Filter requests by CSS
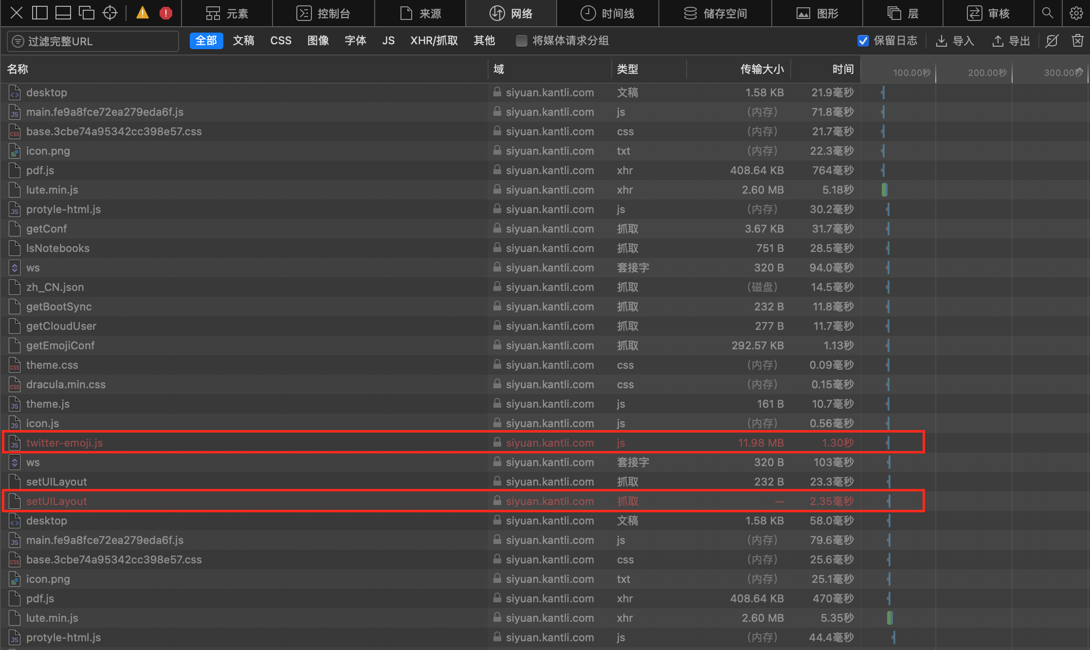This screenshot has width=1090, height=650. pyautogui.click(x=281, y=41)
